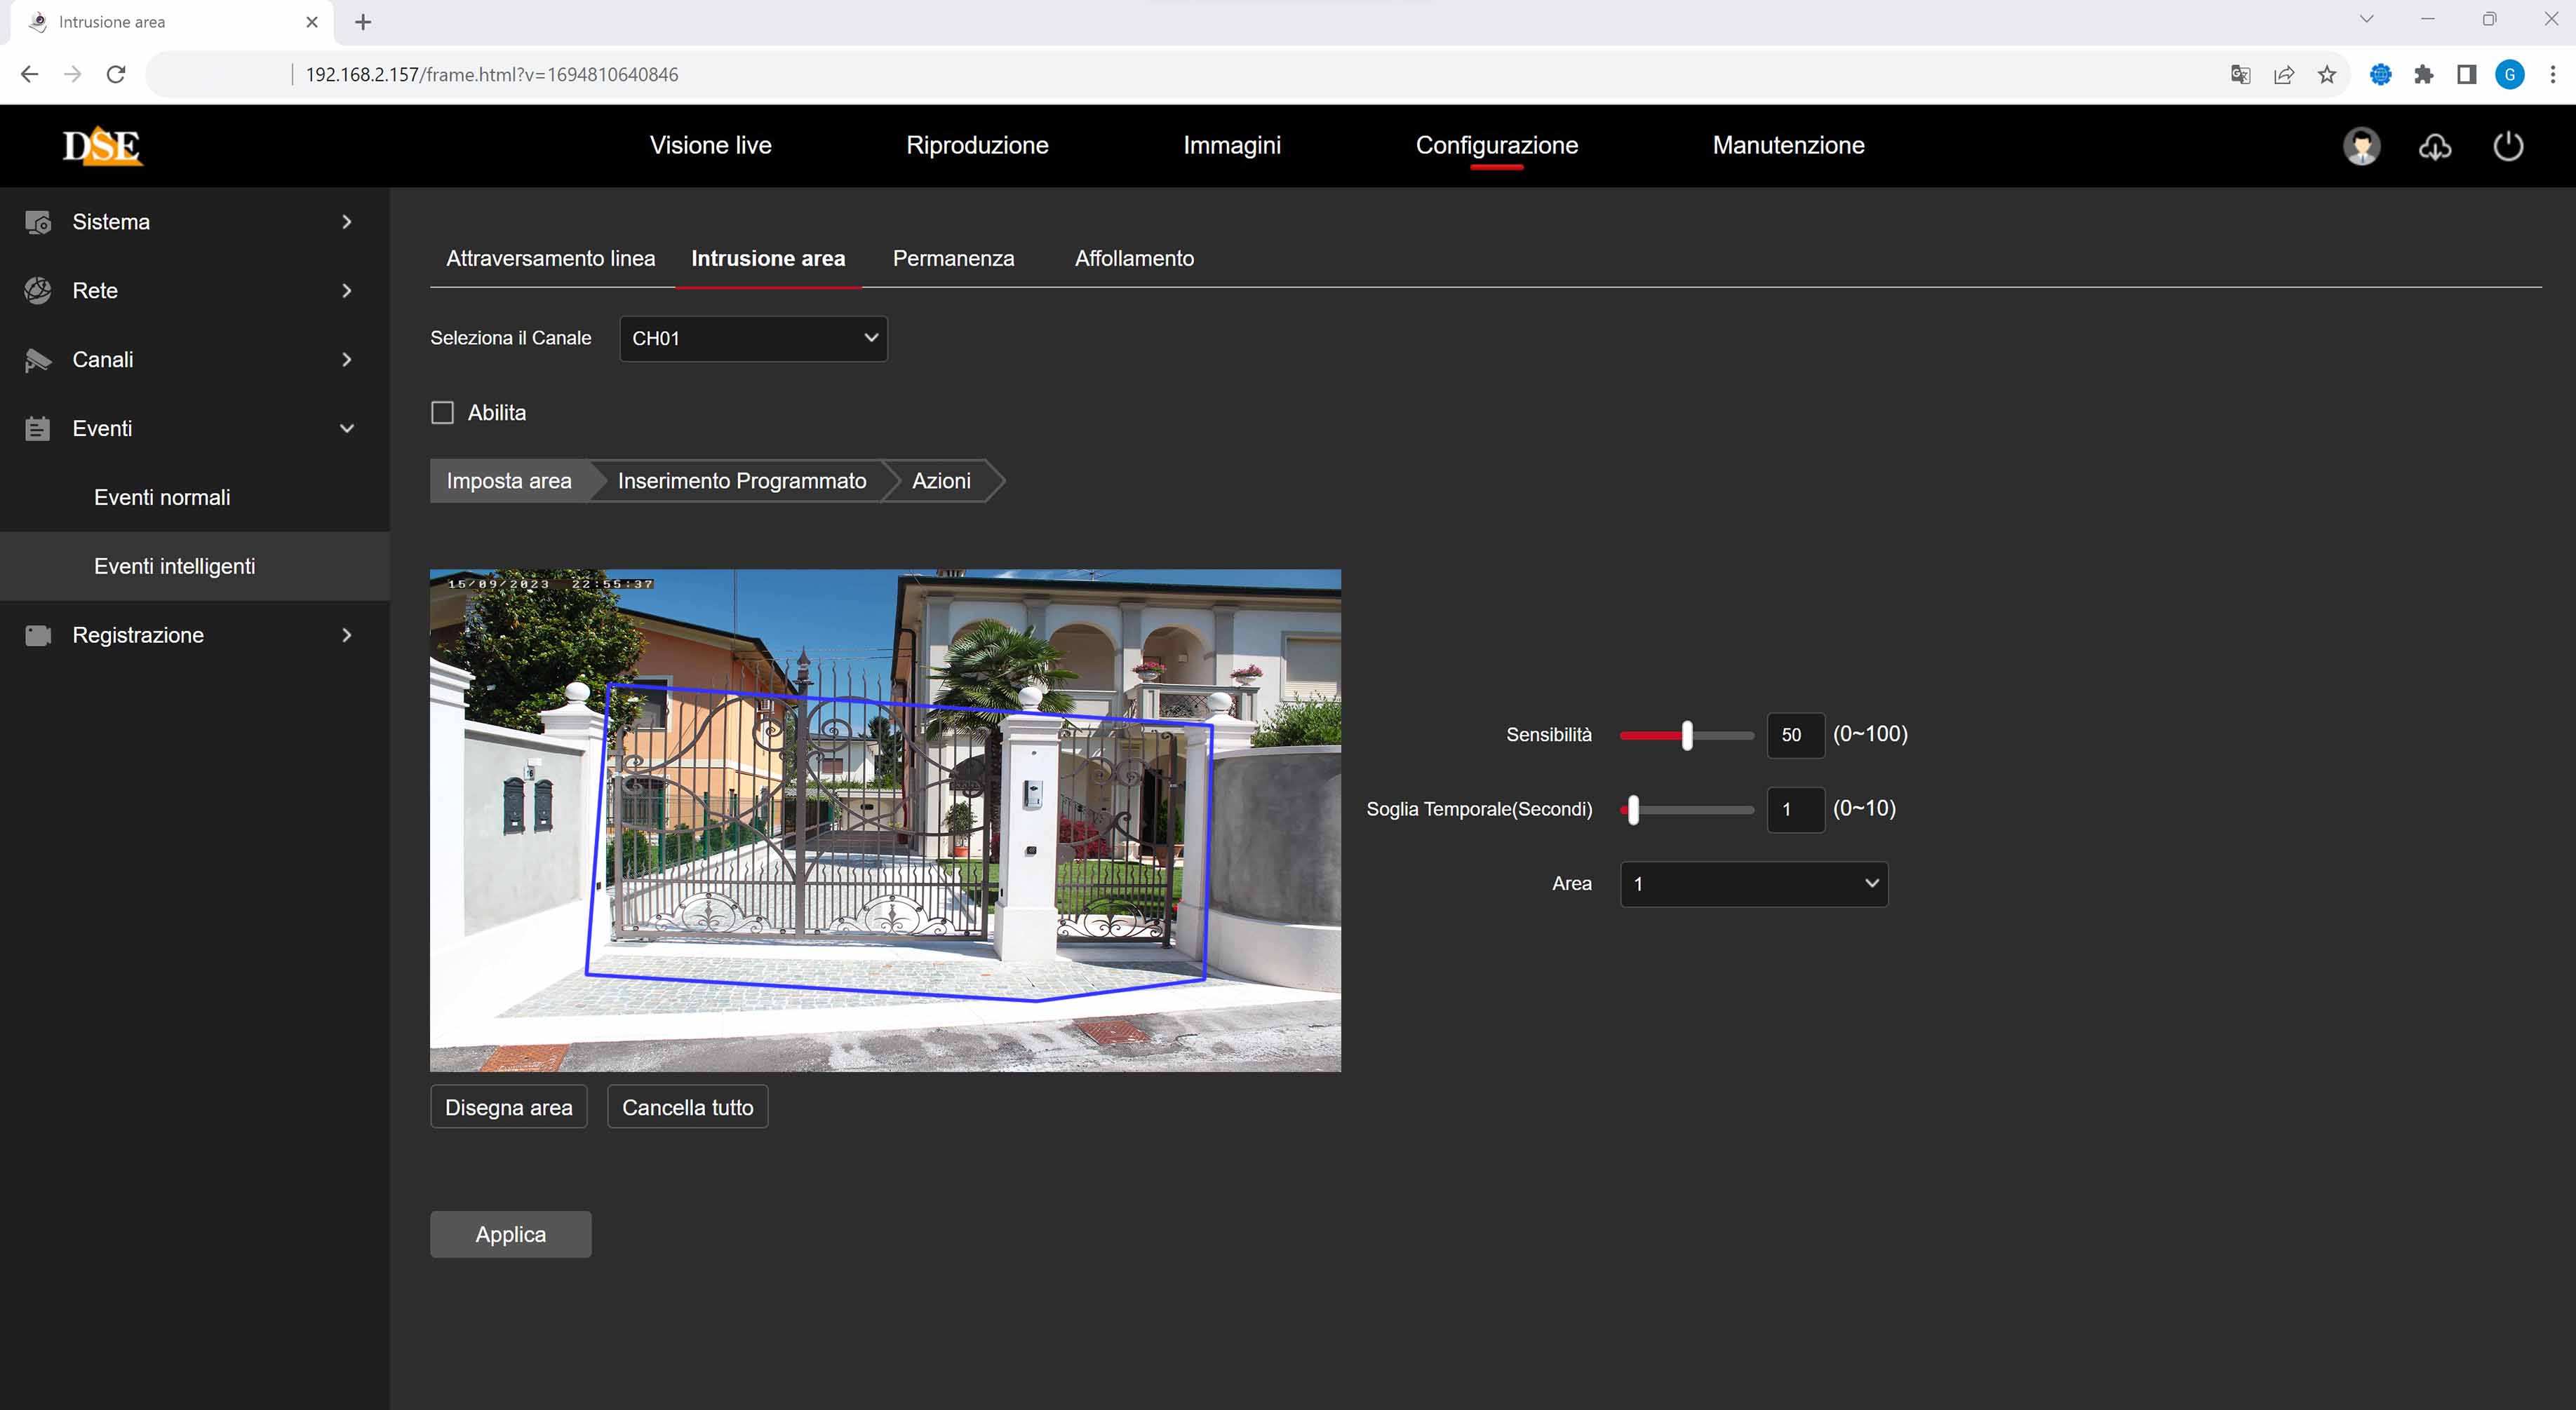Open the Seleziona il Canale dropdown
Viewport: 2576px width, 1410px height.
(753, 338)
